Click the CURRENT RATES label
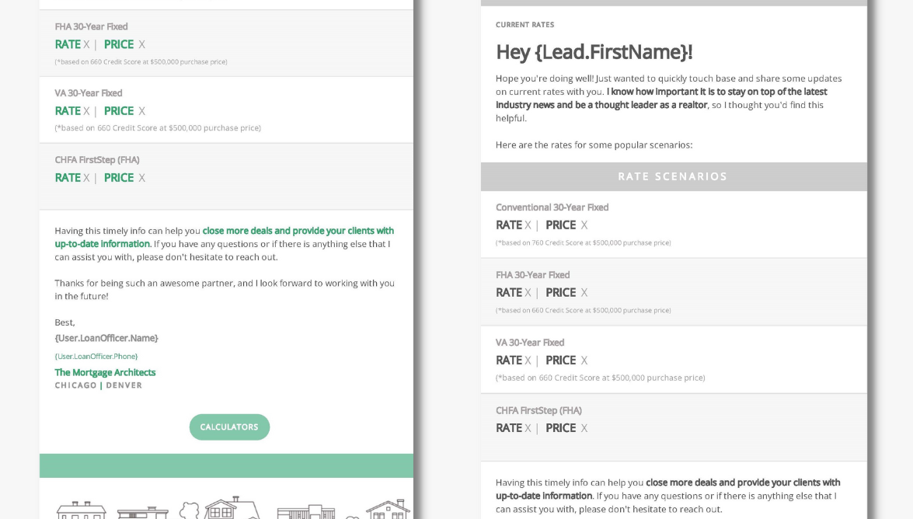This screenshot has width=913, height=519. (x=525, y=25)
